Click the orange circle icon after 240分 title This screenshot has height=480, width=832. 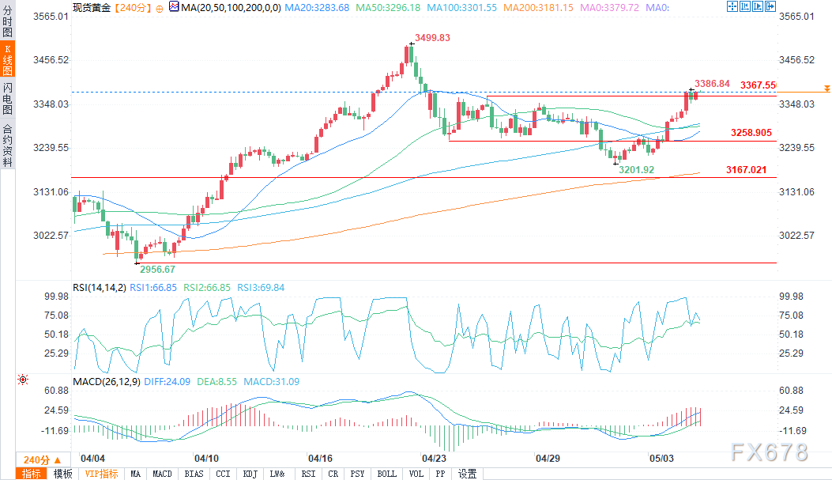pyautogui.click(x=160, y=7)
